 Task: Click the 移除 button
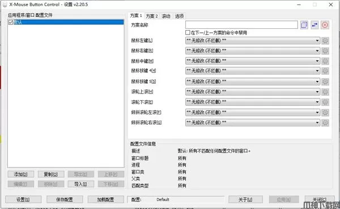(51, 184)
